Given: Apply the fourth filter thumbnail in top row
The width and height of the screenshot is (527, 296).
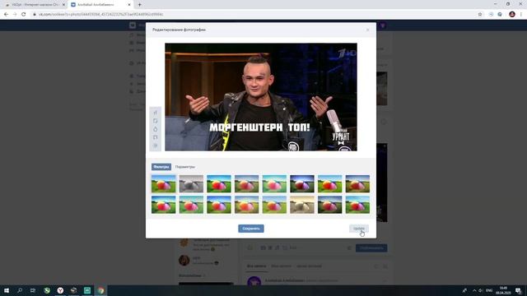Looking at the screenshot, I should click(x=247, y=183).
